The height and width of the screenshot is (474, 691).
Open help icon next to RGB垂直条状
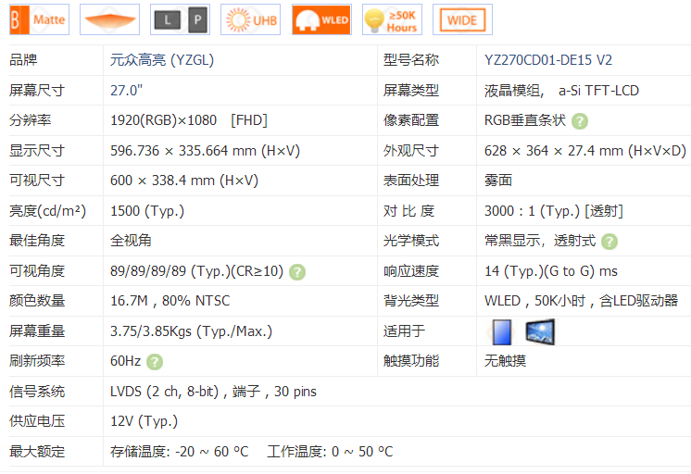point(580,121)
